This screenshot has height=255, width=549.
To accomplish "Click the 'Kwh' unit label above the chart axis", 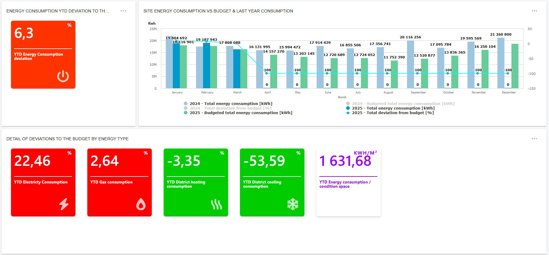I will tap(152, 23).
